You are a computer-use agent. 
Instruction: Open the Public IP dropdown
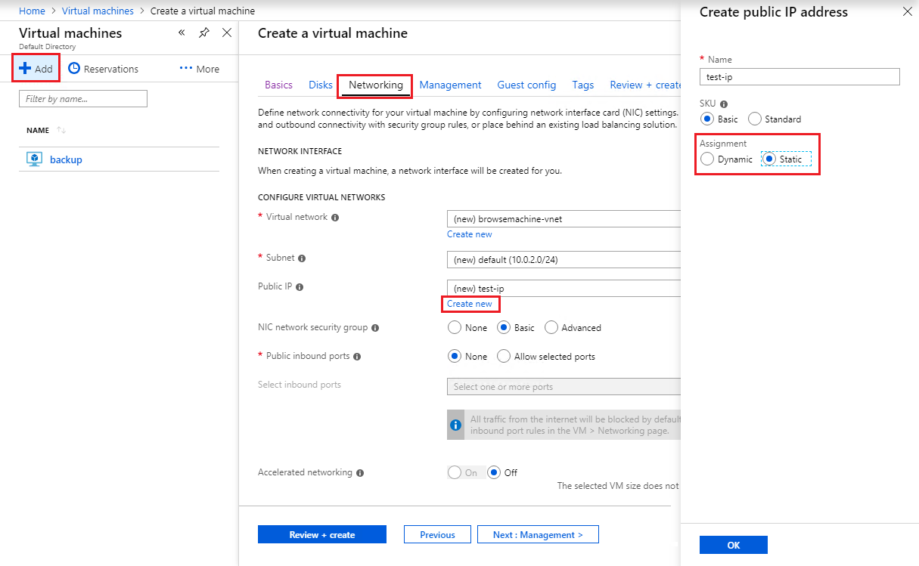click(564, 288)
